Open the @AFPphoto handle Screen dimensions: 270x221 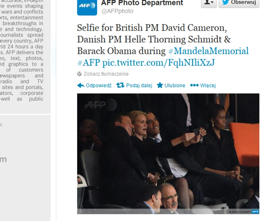(x=117, y=11)
